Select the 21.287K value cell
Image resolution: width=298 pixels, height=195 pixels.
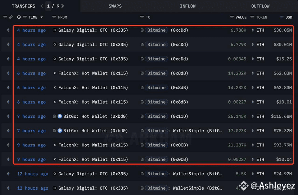(237, 145)
